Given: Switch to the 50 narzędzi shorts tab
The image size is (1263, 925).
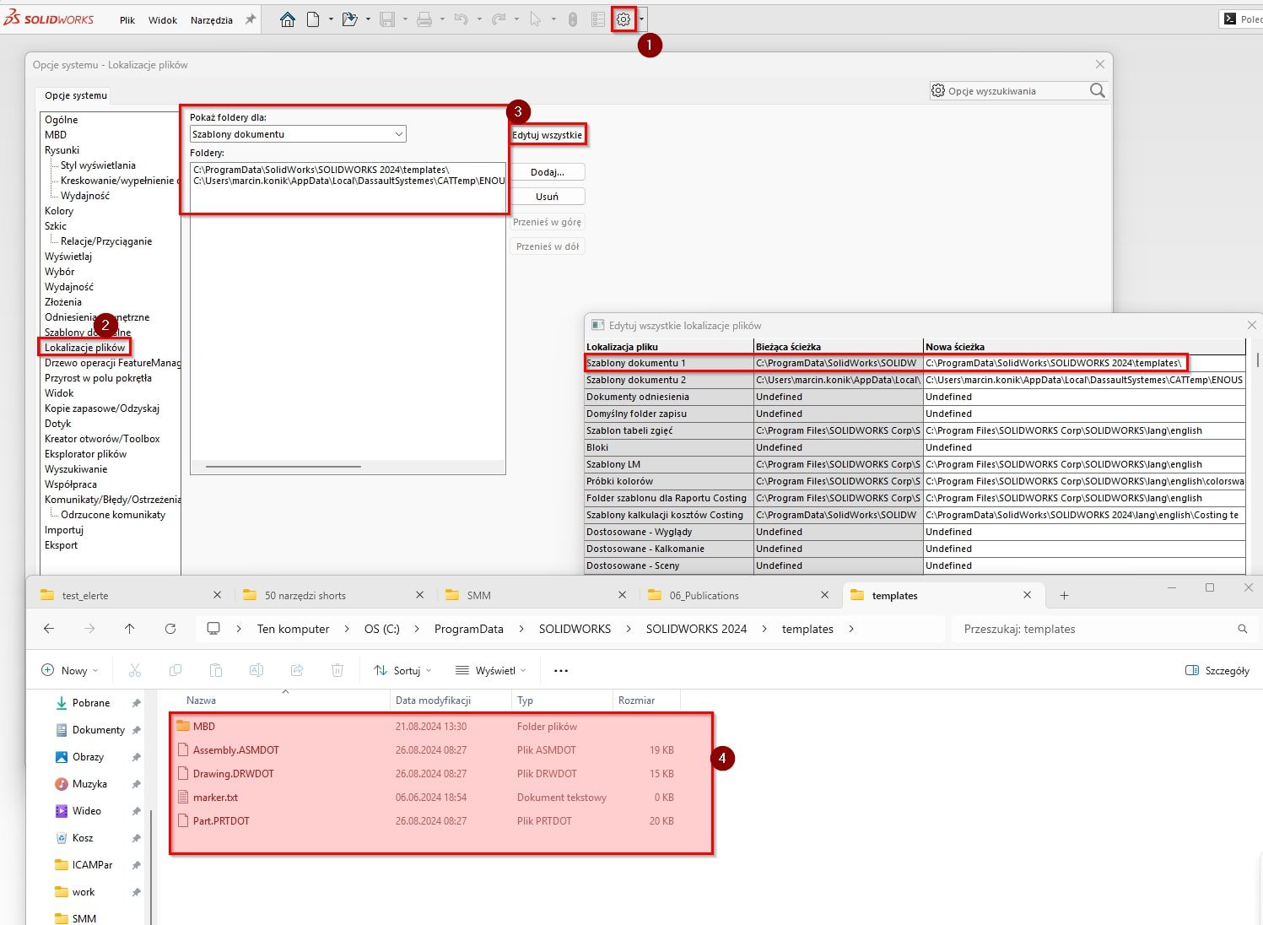Looking at the screenshot, I should point(332,595).
